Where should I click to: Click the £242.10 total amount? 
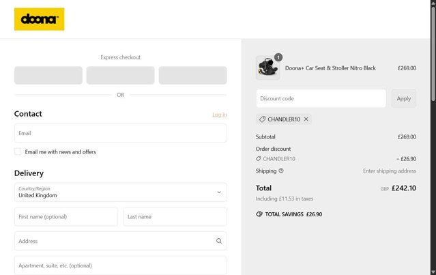point(404,188)
